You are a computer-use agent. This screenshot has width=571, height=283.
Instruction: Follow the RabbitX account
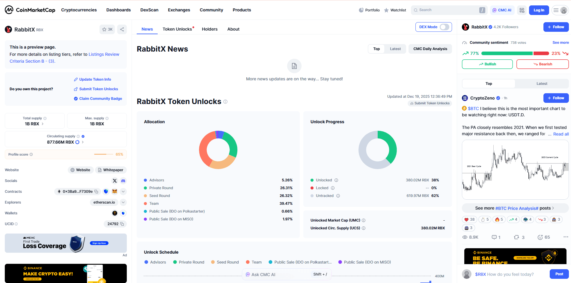(556, 27)
